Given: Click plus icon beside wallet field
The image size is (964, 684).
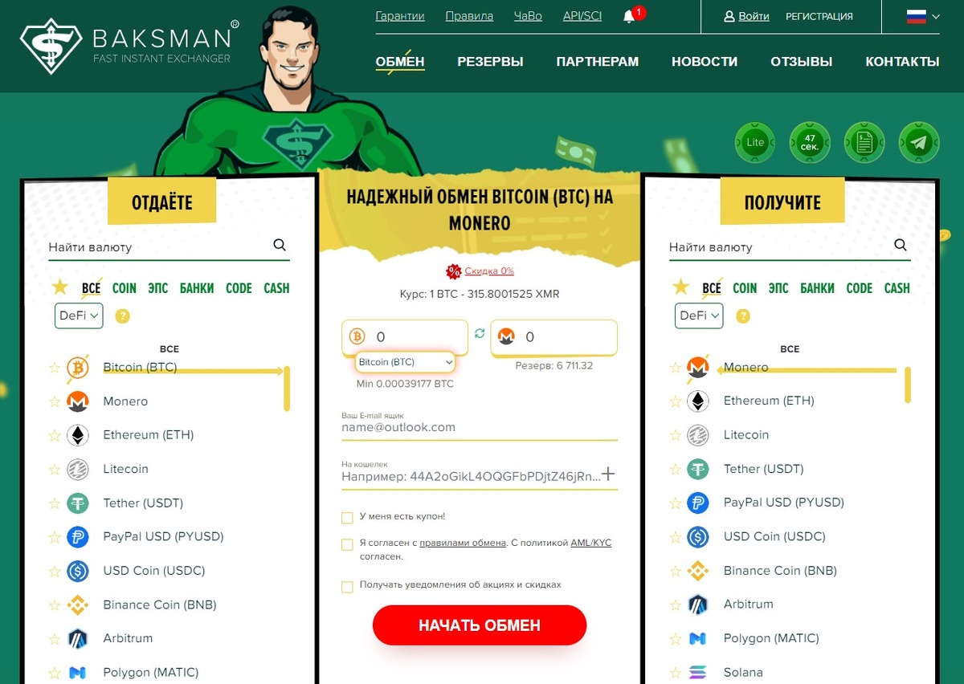Looking at the screenshot, I should [609, 474].
